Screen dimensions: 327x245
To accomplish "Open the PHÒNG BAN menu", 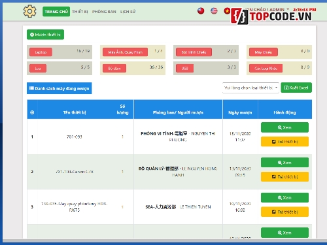I will coord(104,12).
